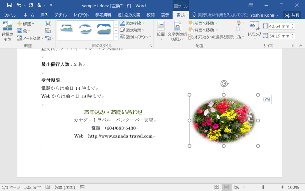The width and height of the screenshot is (305, 191).
Task: Click the 共有 share button
Action: tap(292, 15)
